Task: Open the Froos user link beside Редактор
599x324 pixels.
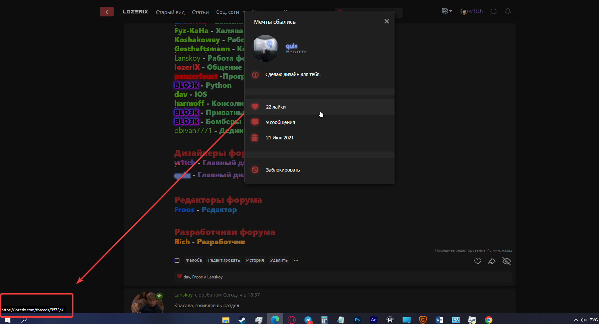Action: (184, 210)
